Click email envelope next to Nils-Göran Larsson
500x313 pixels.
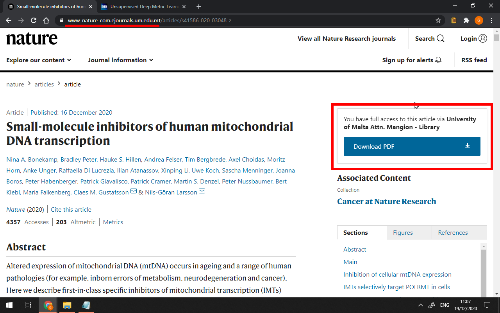(x=202, y=191)
